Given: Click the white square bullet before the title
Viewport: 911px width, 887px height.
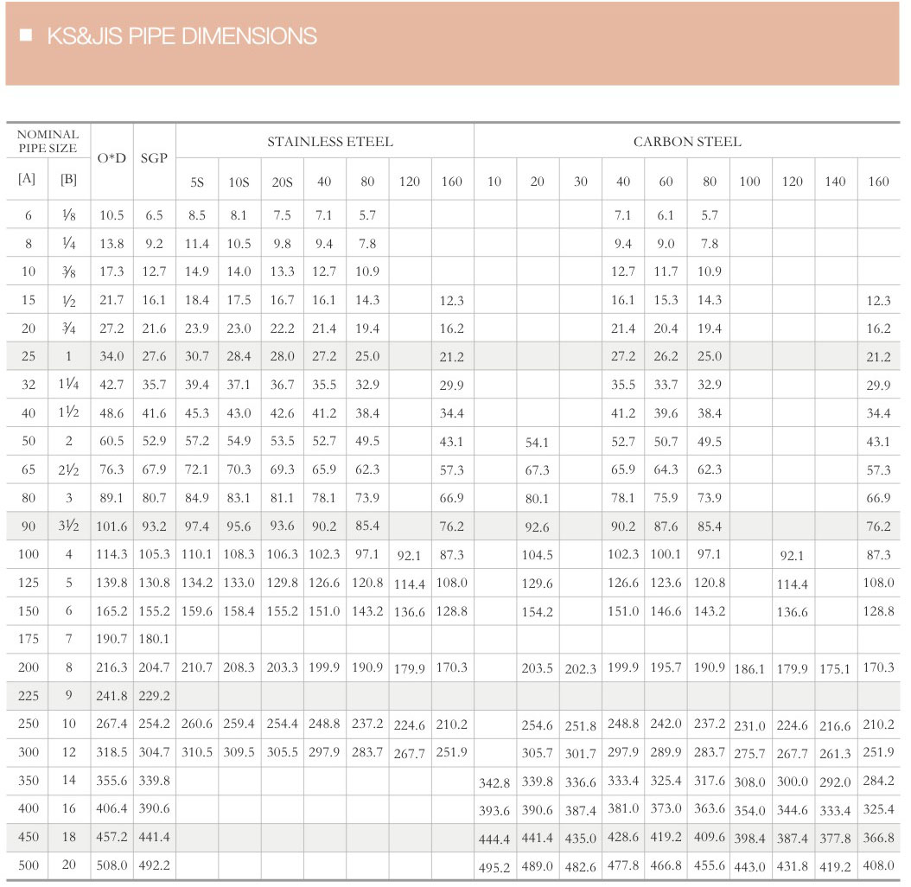Looking at the screenshot, I should click(26, 35).
